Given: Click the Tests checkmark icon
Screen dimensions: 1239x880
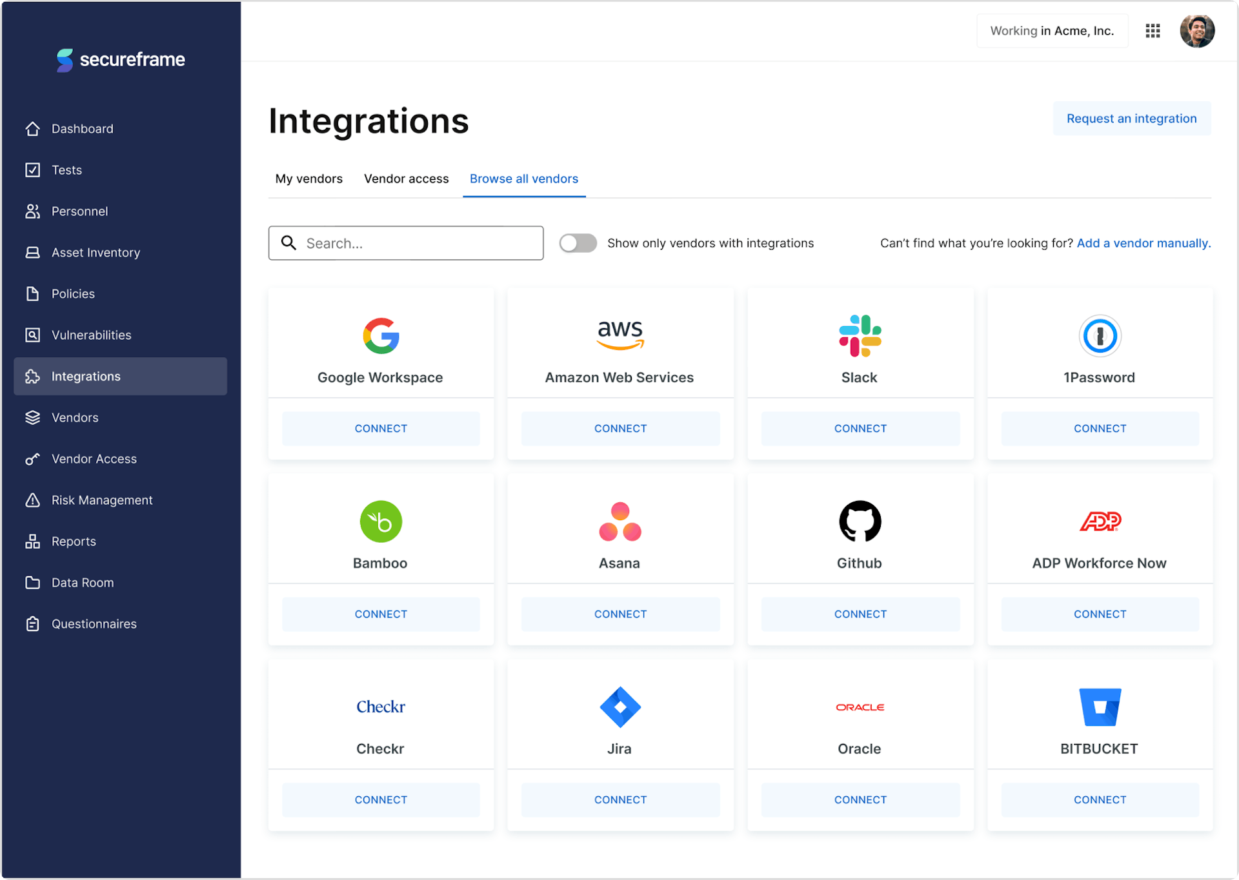Looking at the screenshot, I should click(32, 170).
